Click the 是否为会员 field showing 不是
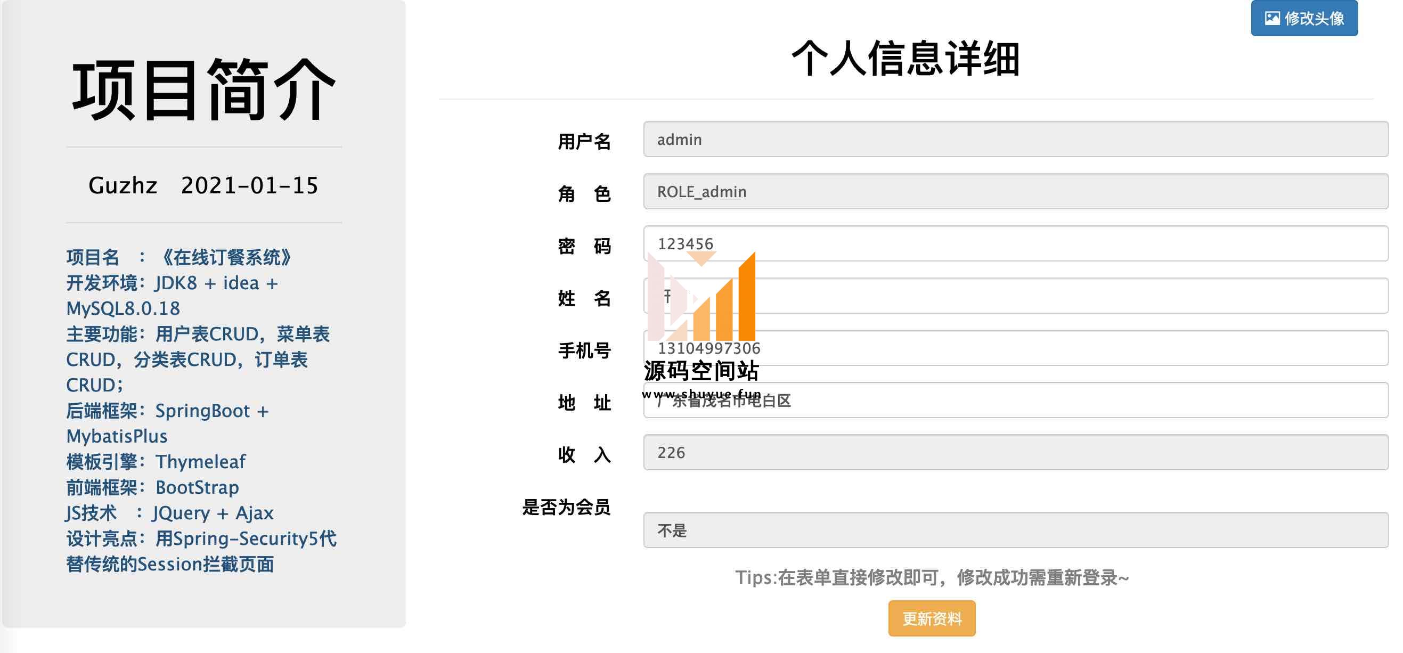The width and height of the screenshot is (1403, 653). [1015, 530]
